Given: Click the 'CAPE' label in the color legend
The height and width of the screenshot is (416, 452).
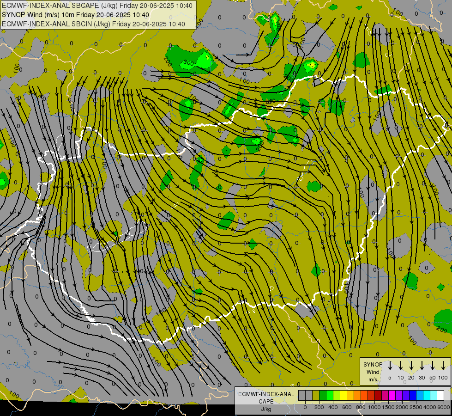Looking at the screenshot, I should coord(266,402).
